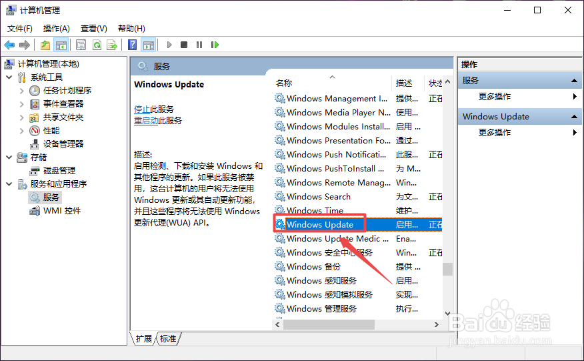This screenshot has width=584, height=361.
Task: Open the Help question mark icon
Action: click(x=132, y=45)
